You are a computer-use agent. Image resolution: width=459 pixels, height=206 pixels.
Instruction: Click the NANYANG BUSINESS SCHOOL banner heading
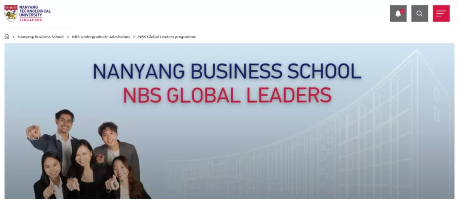point(227,71)
